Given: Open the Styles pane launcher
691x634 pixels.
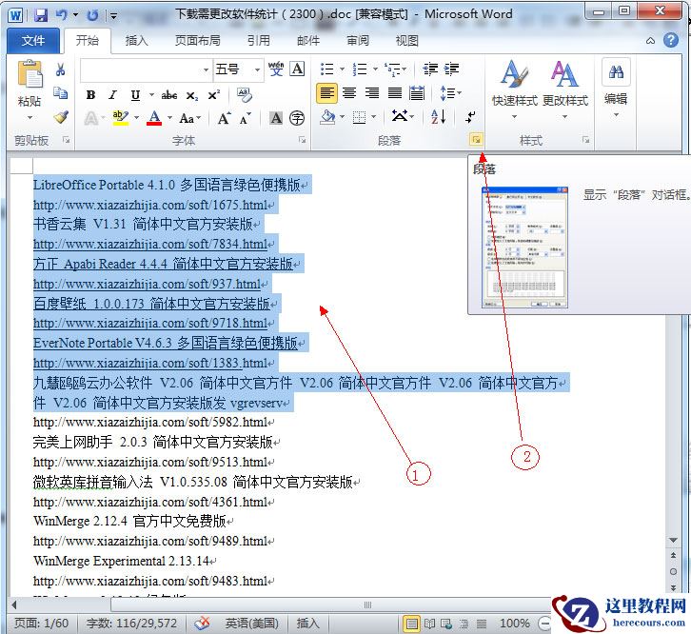Looking at the screenshot, I should coord(585,140).
